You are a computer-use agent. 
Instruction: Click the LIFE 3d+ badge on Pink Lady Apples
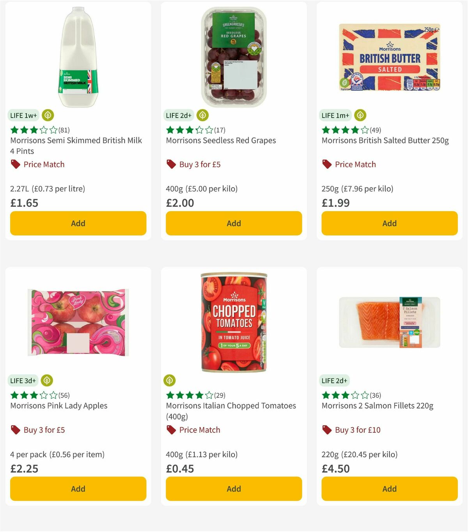[23, 381]
